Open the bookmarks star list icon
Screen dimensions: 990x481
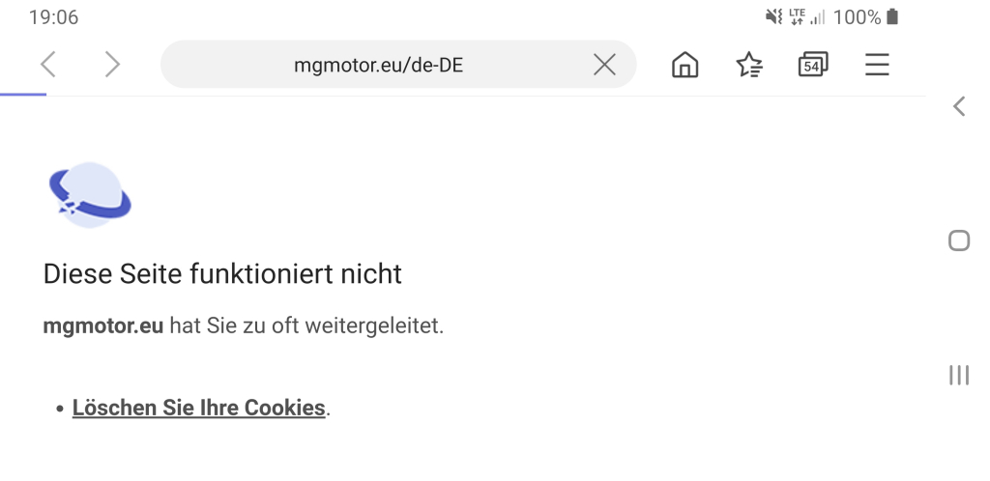point(749,65)
